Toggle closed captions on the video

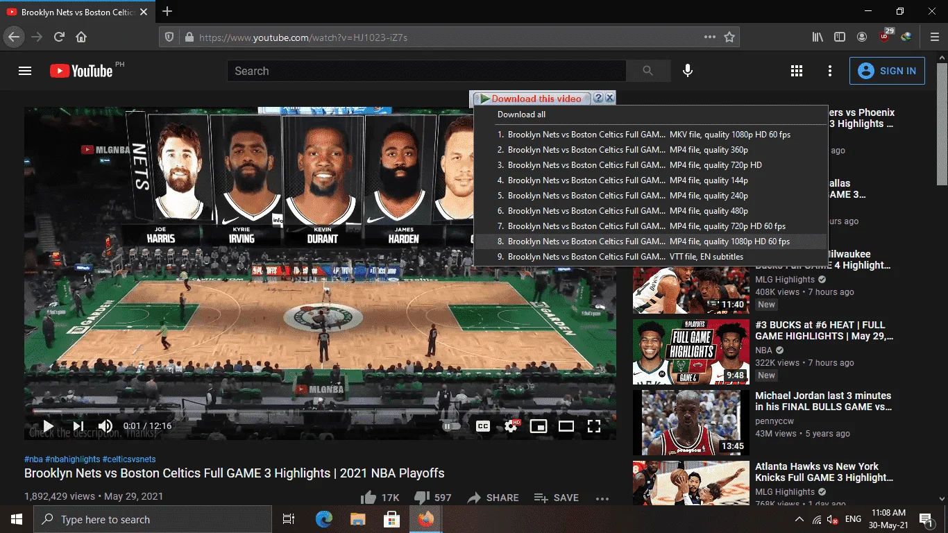pyautogui.click(x=483, y=426)
